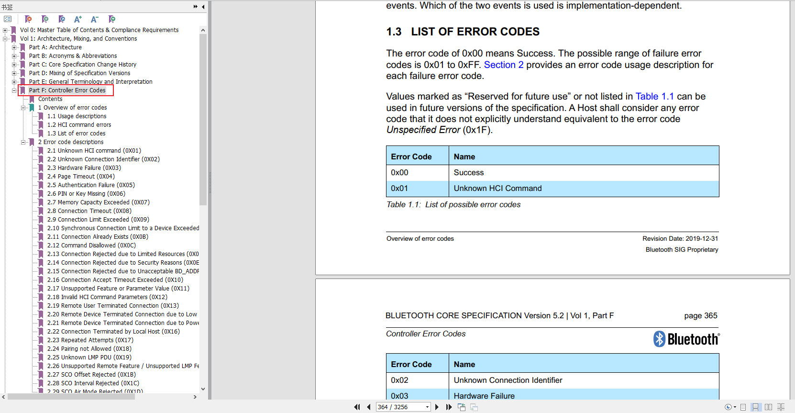This screenshot has height=413, width=795.
Task: Select Part F: Controller Error Codes bookmark
Action: click(x=67, y=90)
